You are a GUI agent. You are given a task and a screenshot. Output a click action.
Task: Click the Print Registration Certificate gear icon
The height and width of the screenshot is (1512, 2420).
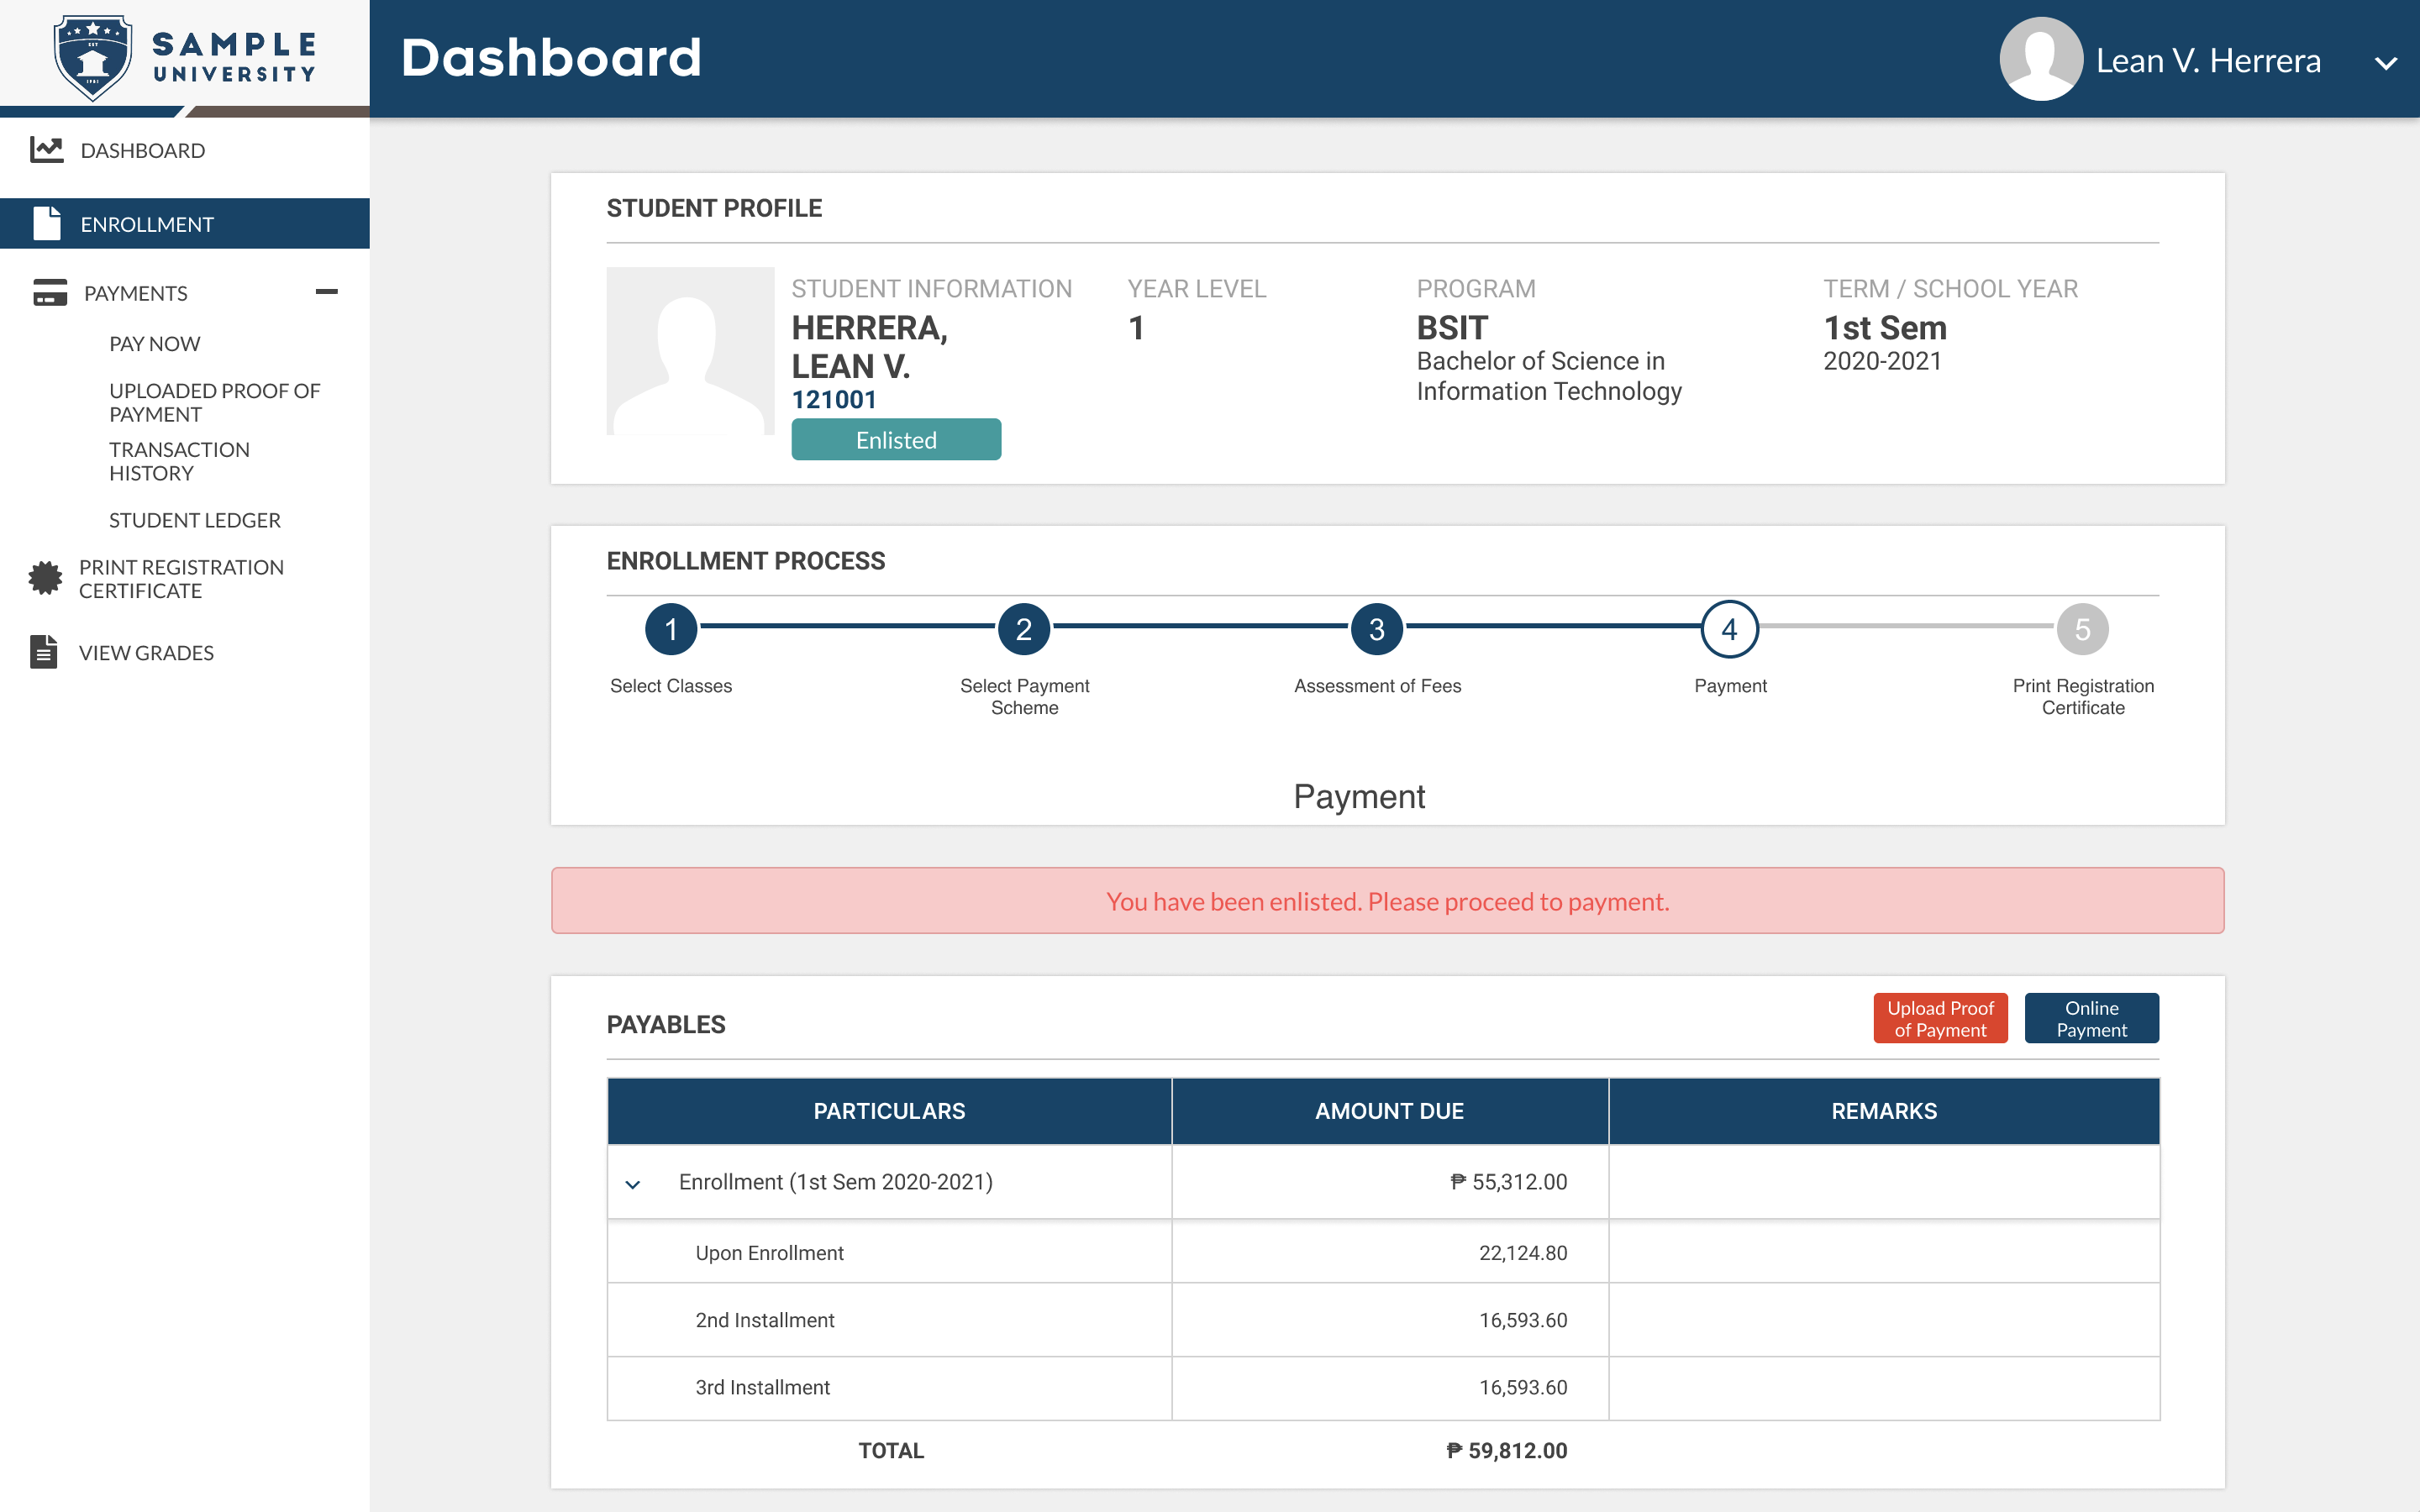[45, 578]
